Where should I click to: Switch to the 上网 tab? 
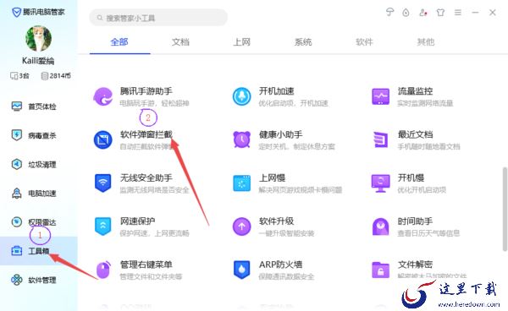tap(241, 41)
